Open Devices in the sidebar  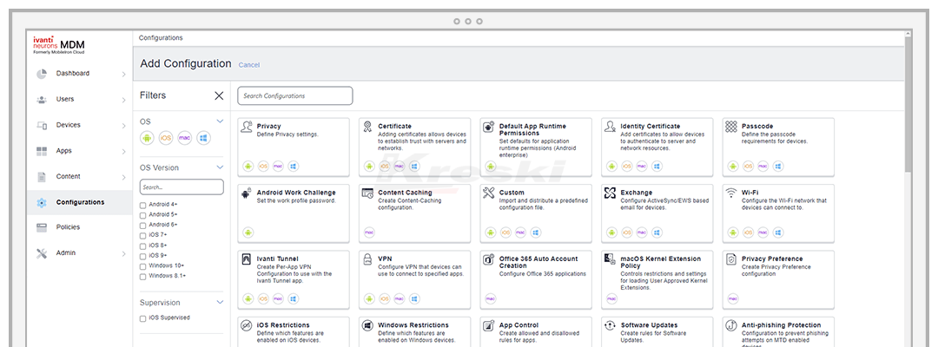click(x=69, y=125)
